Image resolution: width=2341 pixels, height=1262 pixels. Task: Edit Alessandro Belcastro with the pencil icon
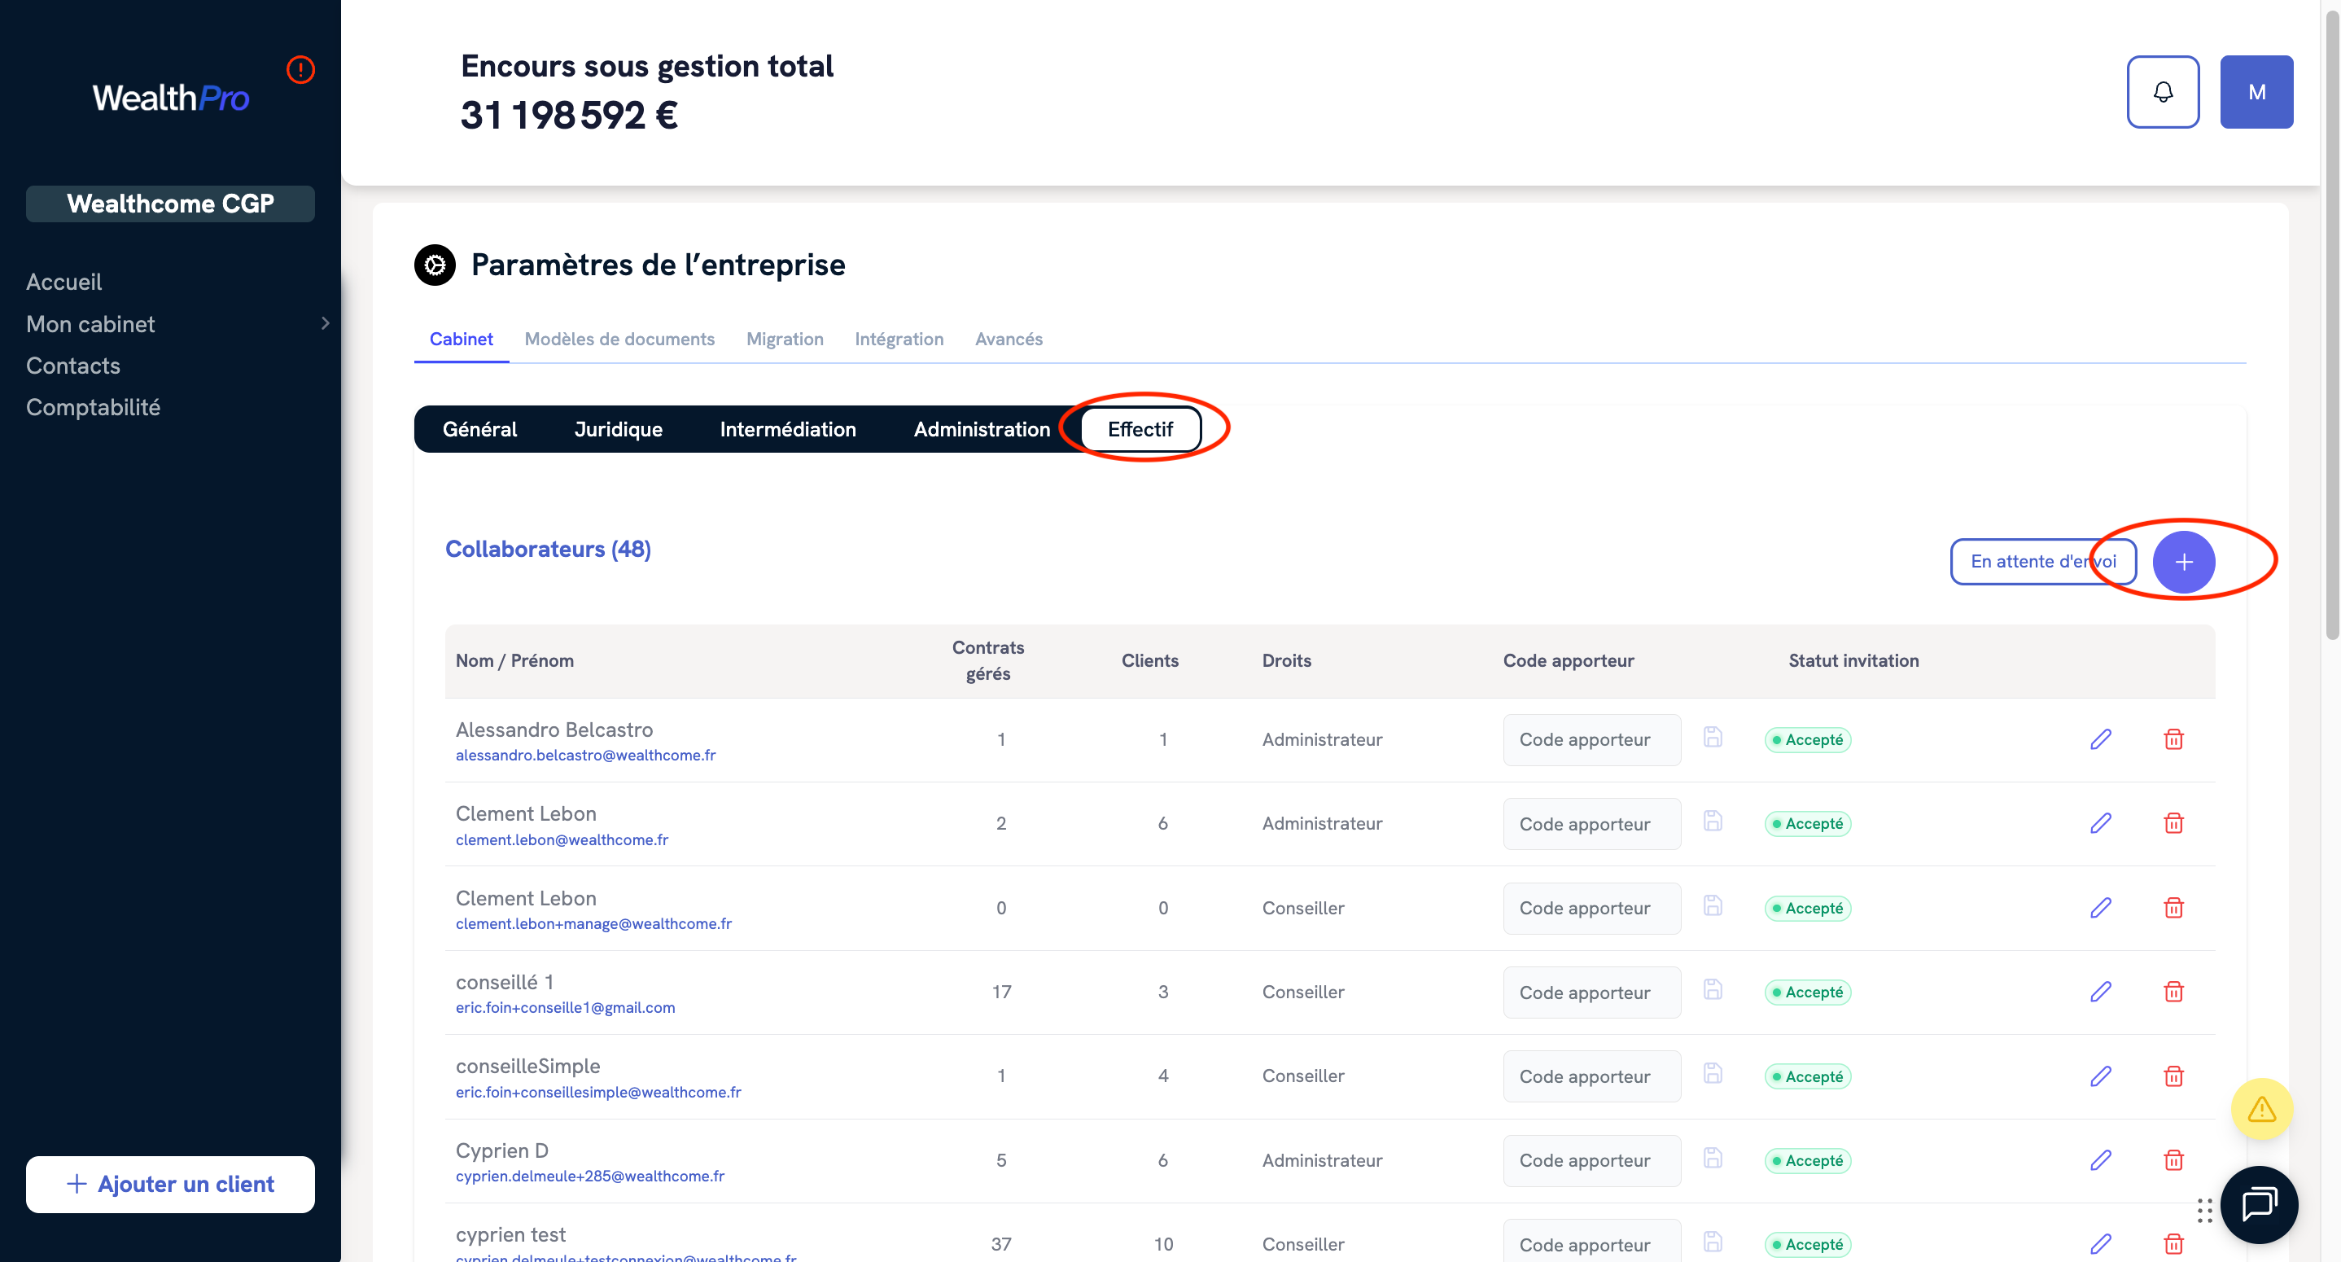[2100, 739]
